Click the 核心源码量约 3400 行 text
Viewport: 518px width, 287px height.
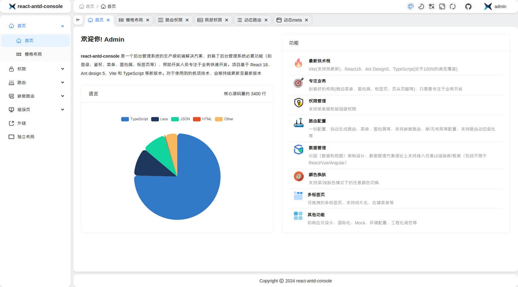pyautogui.click(x=245, y=94)
